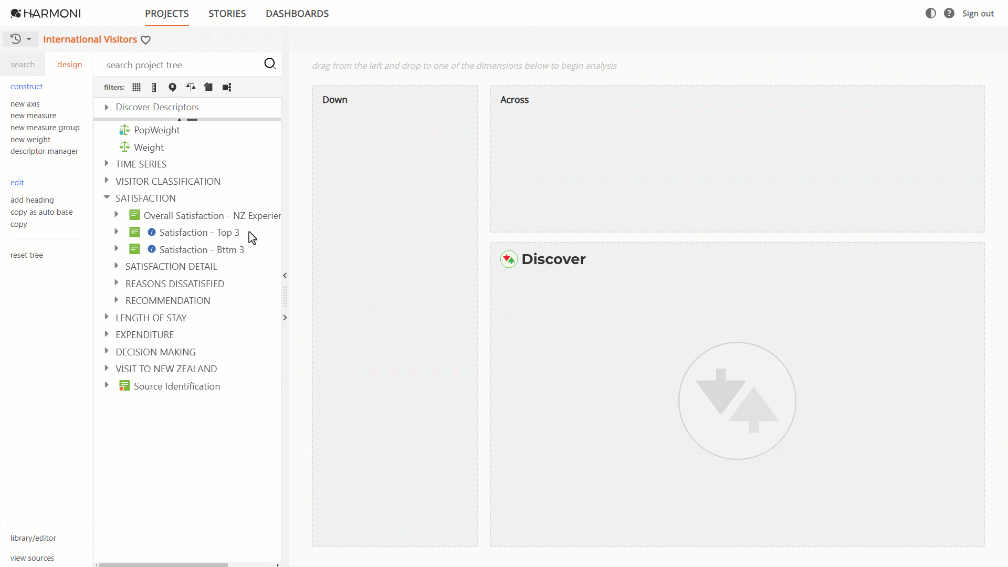The height and width of the screenshot is (567, 1008).
Task: Click the green icon for Satisfaction - Bttm 3
Action: coord(134,249)
